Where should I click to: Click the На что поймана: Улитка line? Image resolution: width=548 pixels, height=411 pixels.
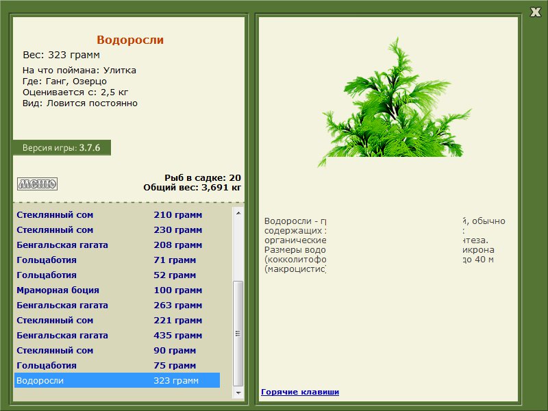tap(79, 71)
